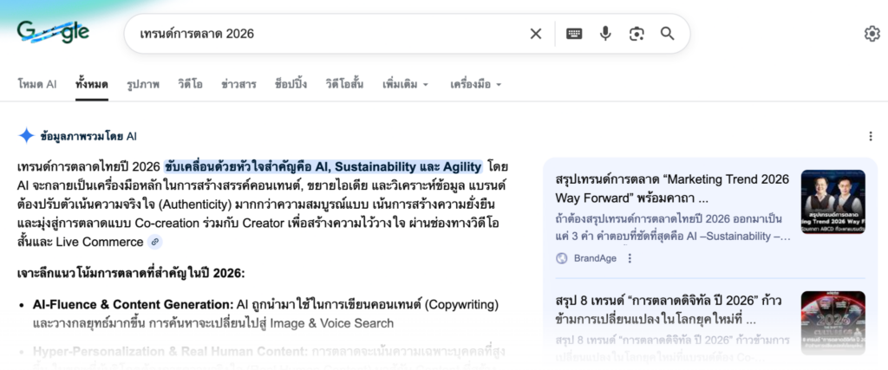This screenshot has width=888, height=370.
Task: Click the AI overview source link icon
Action: [x=155, y=242]
